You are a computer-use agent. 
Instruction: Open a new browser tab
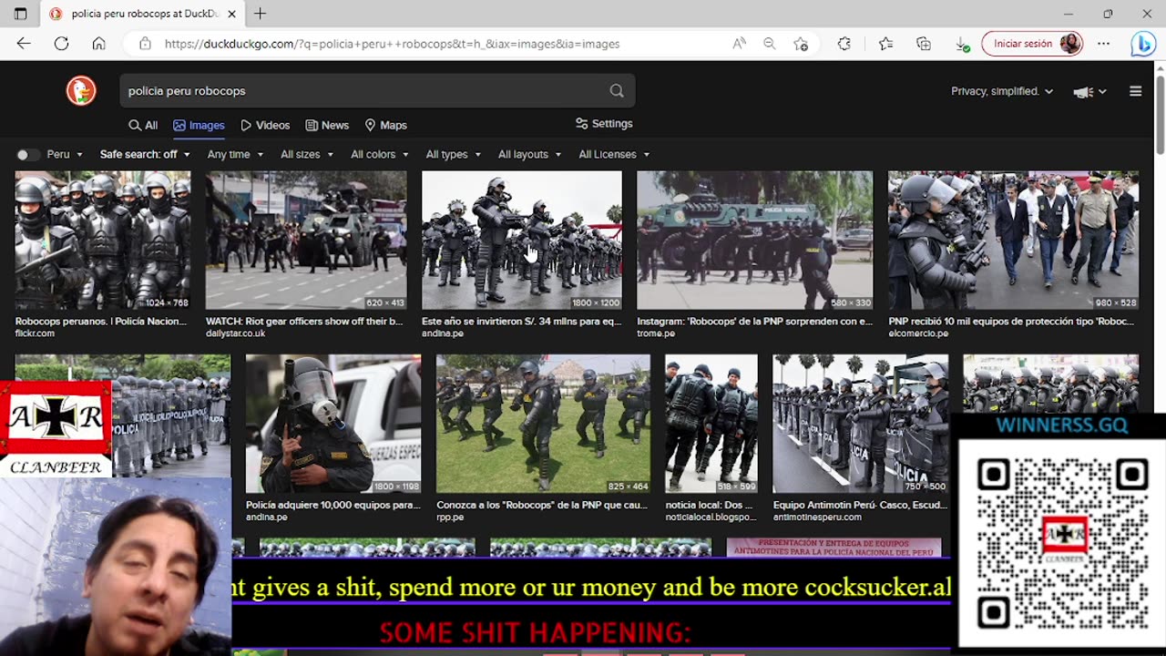pyautogui.click(x=260, y=14)
